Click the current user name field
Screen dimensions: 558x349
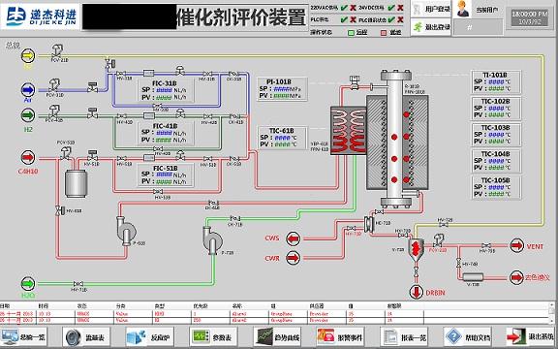[479, 27]
